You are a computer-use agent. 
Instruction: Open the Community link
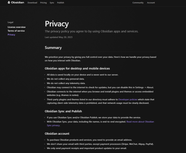[138, 3]
